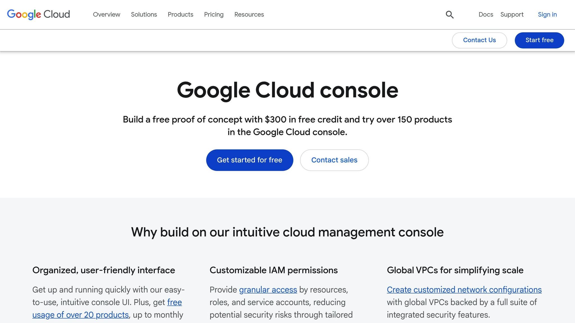Open Create customized network configurations link

pyautogui.click(x=464, y=290)
